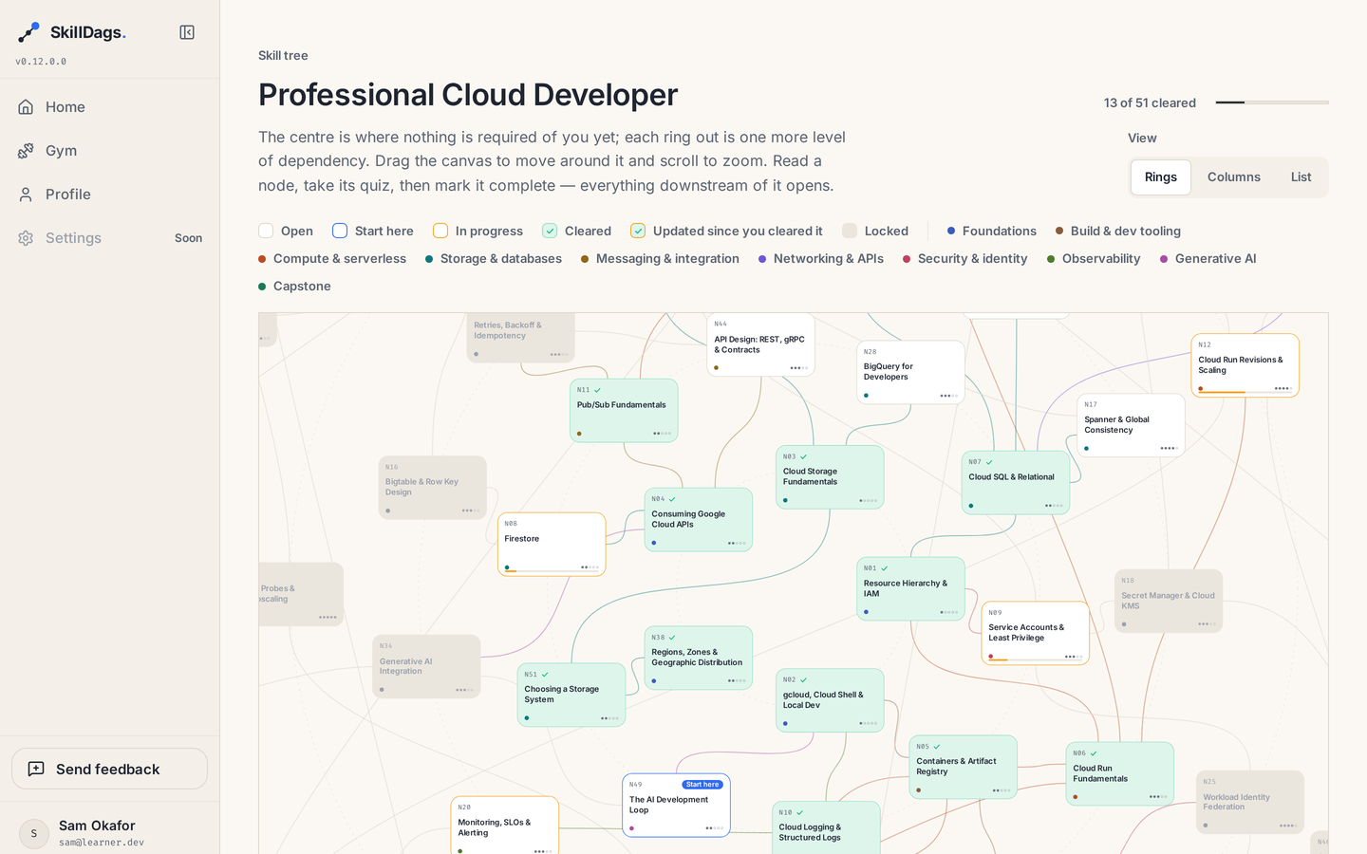Click the Start here badge on N49

[702, 785]
